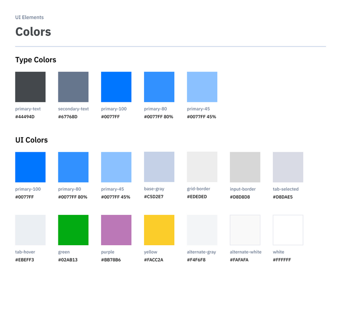Click the UI Colors section heading

[x=32, y=140]
